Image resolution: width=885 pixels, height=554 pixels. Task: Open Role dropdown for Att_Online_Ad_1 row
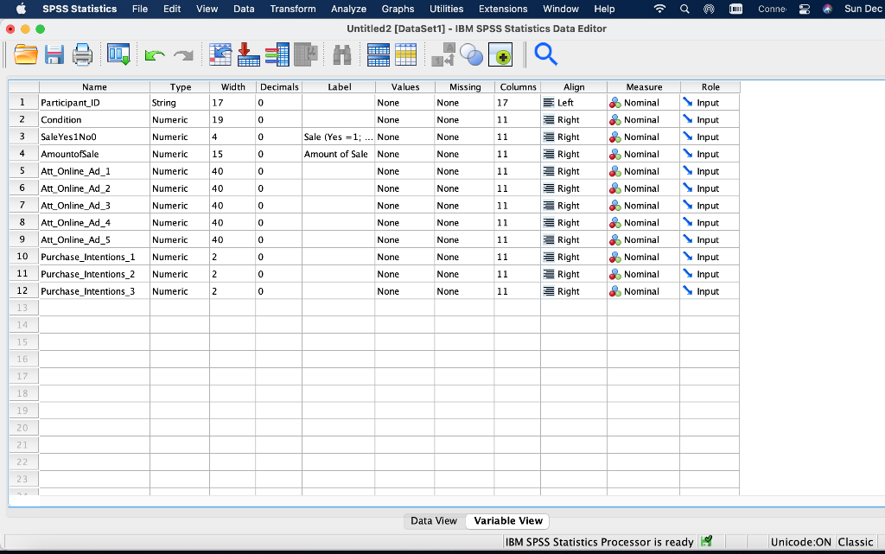(710, 171)
